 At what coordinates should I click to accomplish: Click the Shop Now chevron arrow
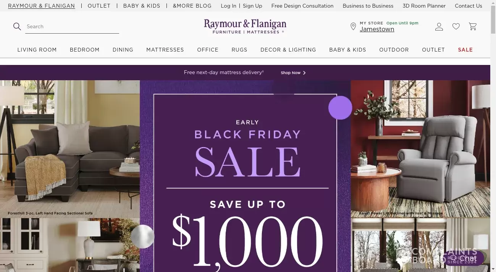[304, 73]
